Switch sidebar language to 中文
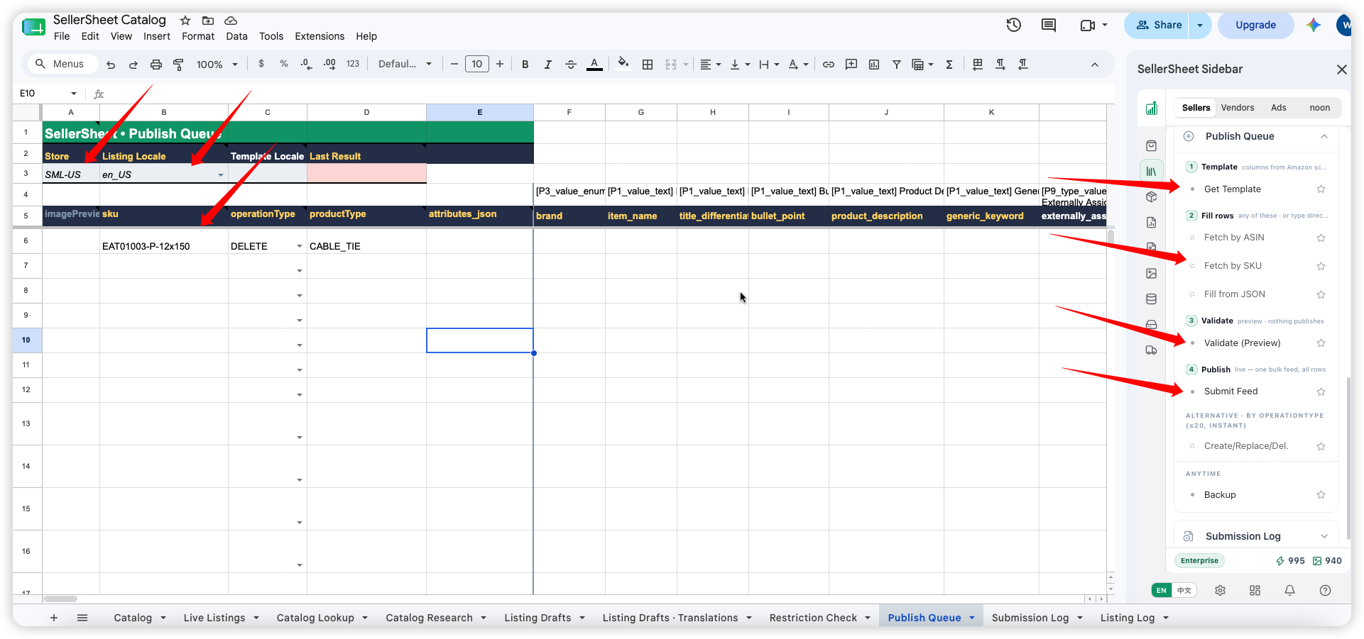The height and width of the screenshot is (639, 1364). point(1184,590)
